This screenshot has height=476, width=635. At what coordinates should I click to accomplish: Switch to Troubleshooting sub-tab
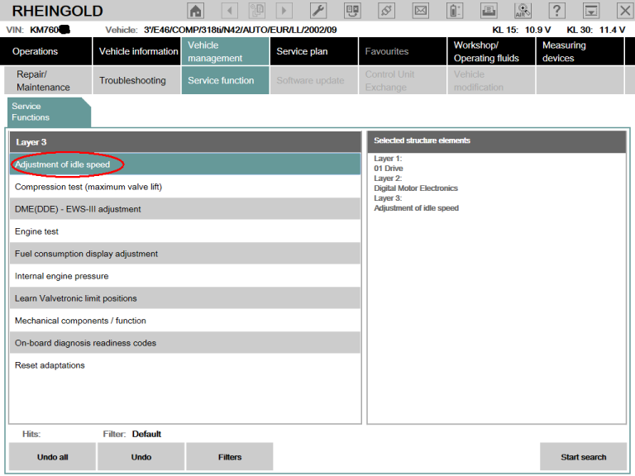[137, 80]
